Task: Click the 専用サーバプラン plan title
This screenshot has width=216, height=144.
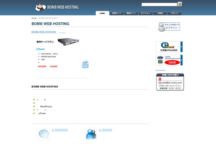Action: coord(45,42)
